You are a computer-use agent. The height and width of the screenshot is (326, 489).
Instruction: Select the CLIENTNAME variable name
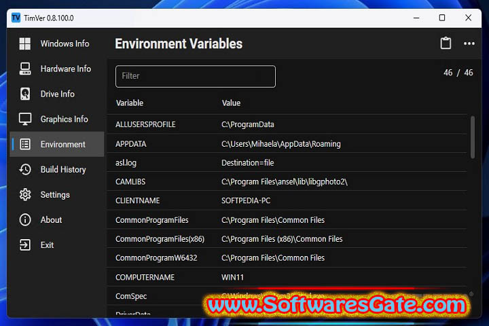coord(137,200)
